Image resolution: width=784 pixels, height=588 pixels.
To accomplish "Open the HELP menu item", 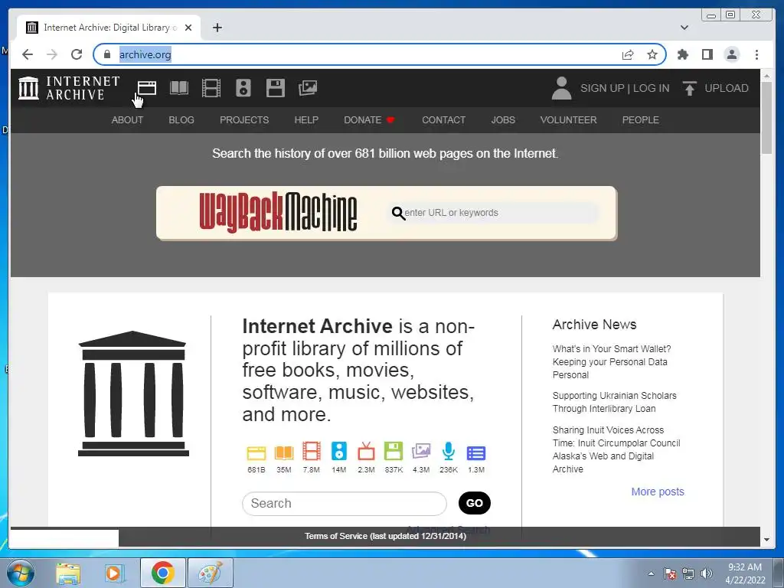I will (306, 120).
